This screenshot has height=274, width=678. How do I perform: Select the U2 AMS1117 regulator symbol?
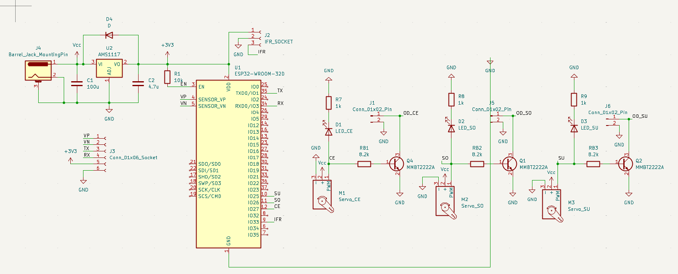[109, 68]
